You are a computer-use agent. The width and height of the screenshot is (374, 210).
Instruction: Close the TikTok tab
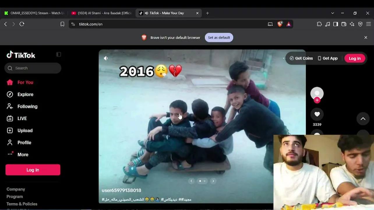[x=197, y=13]
